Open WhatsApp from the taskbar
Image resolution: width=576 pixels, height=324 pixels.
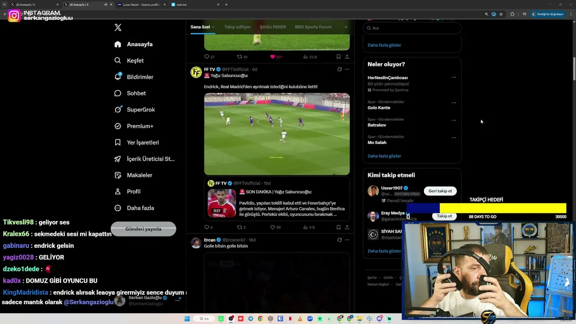click(221, 319)
